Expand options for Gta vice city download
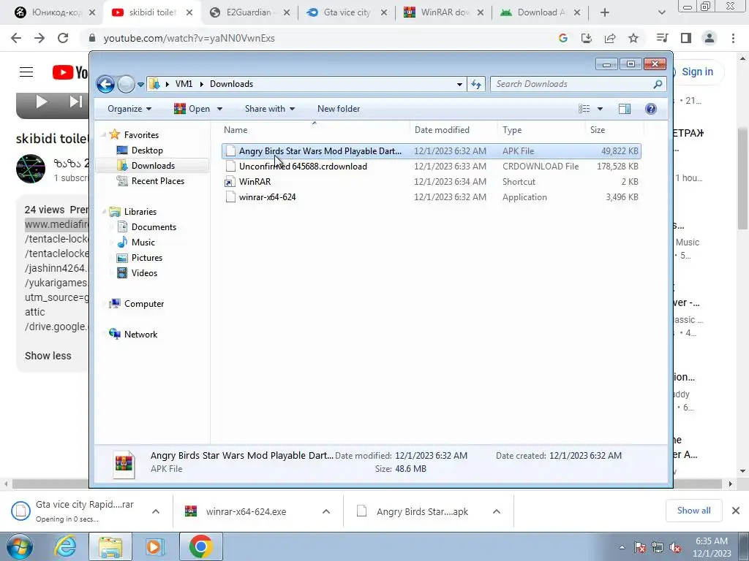Screen dimensions: 749x561 coord(156,511)
